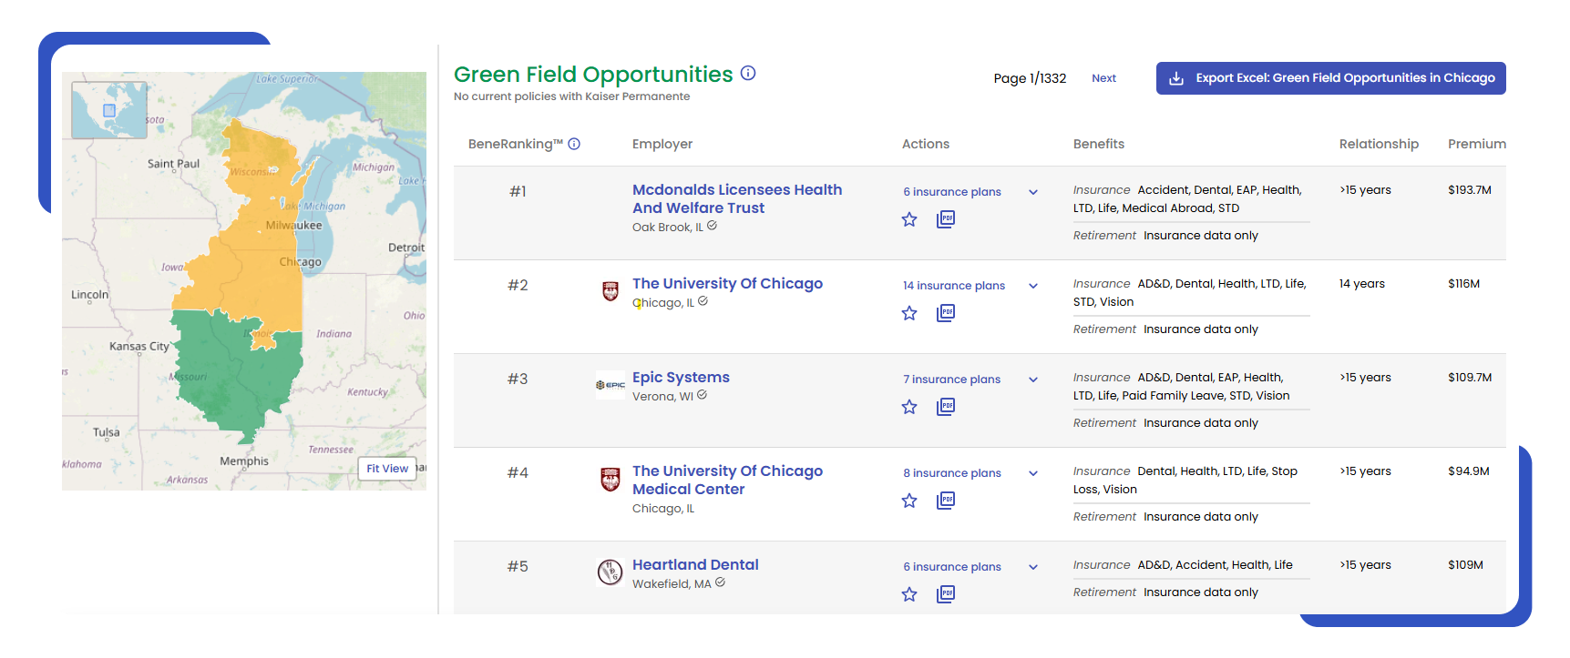Click the Memphis label on the map
Image resolution: width=1570 pixels, height=658 pixels.
click(x=244, y=461)
